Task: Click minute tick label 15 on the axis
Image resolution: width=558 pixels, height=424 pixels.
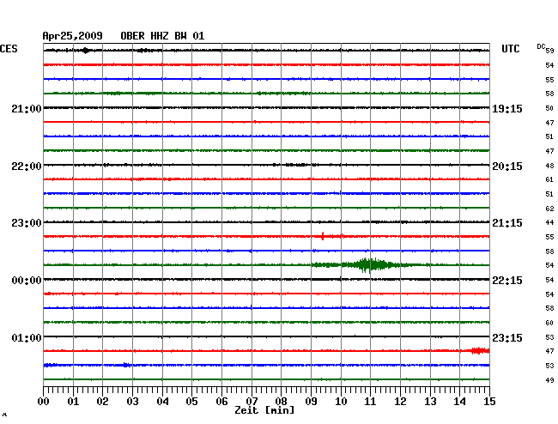Action: click(489, 402)
